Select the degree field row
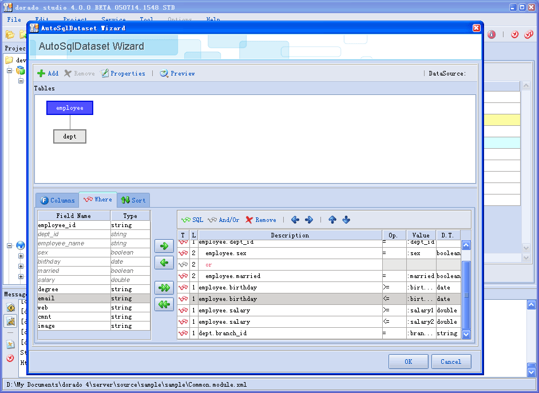Viewport: 539px width, 393px height. pos(94,289)
